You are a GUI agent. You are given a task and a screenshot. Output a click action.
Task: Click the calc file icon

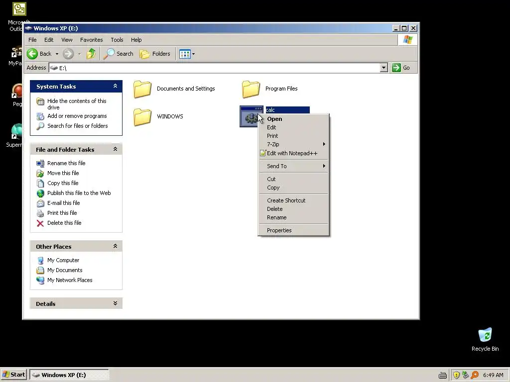tap(251, 116)
